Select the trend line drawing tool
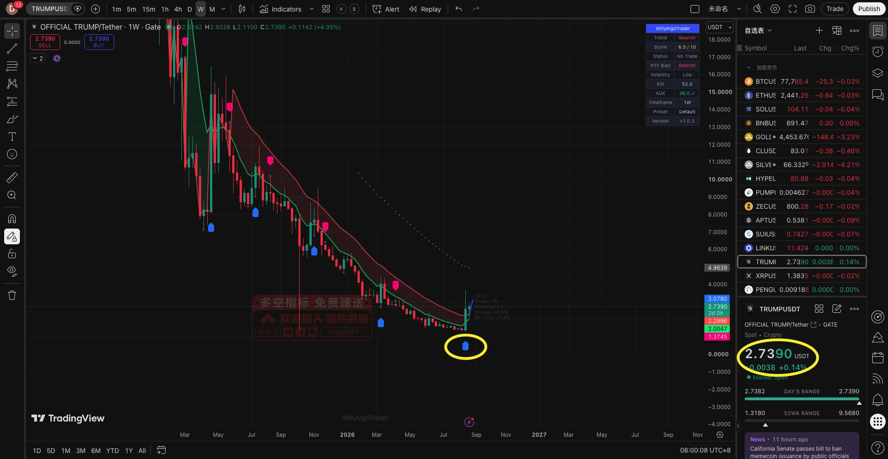Screen dimensions: 888x459 [12, 49]
